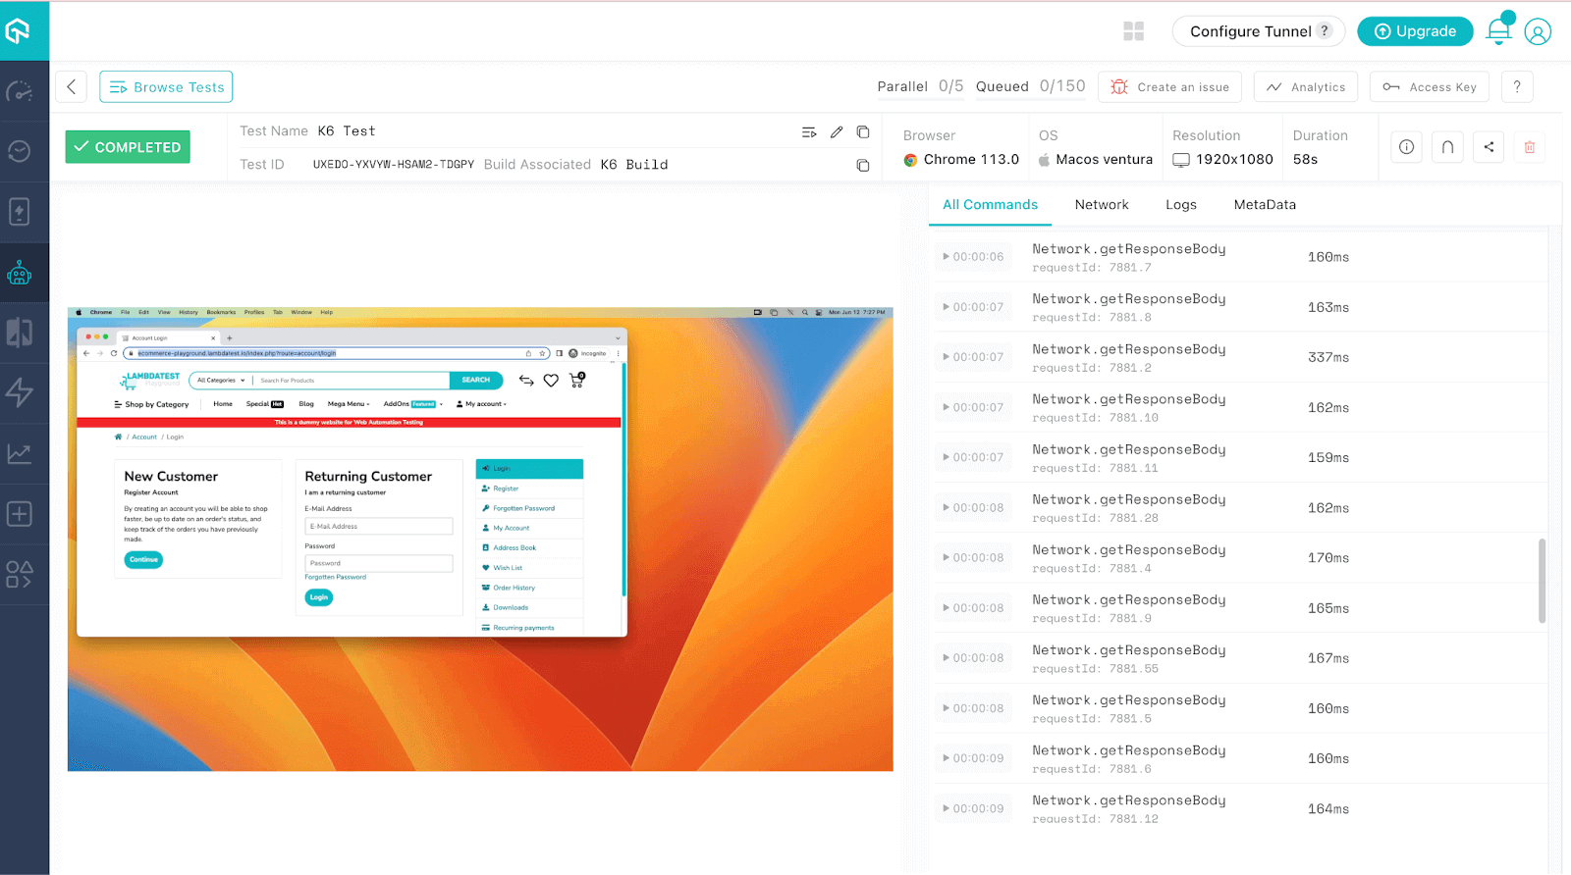Switch to the MetaData tab
Screen dimensions: 1571x875
1265,204
